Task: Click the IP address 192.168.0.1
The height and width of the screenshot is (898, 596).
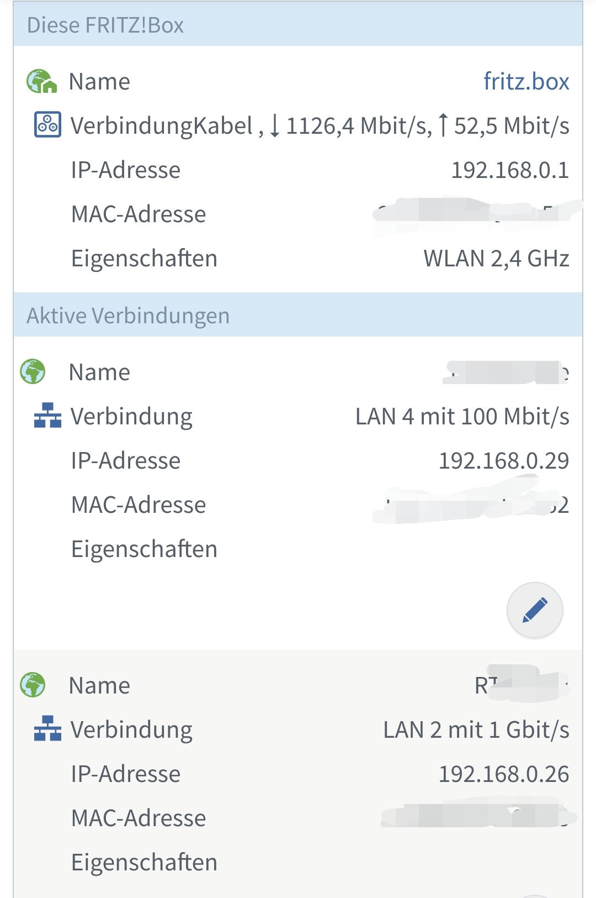Action: [x=509, y=170]
